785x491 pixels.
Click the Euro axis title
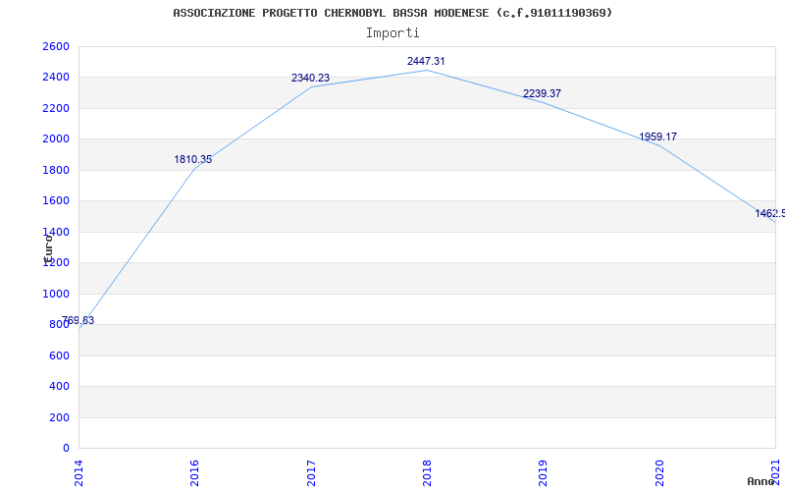[x=48, y=249]
